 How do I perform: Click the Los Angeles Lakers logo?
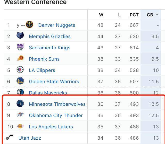(20, 126)
